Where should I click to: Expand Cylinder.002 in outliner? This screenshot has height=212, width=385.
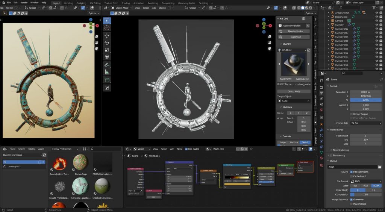tap(329, 29)
